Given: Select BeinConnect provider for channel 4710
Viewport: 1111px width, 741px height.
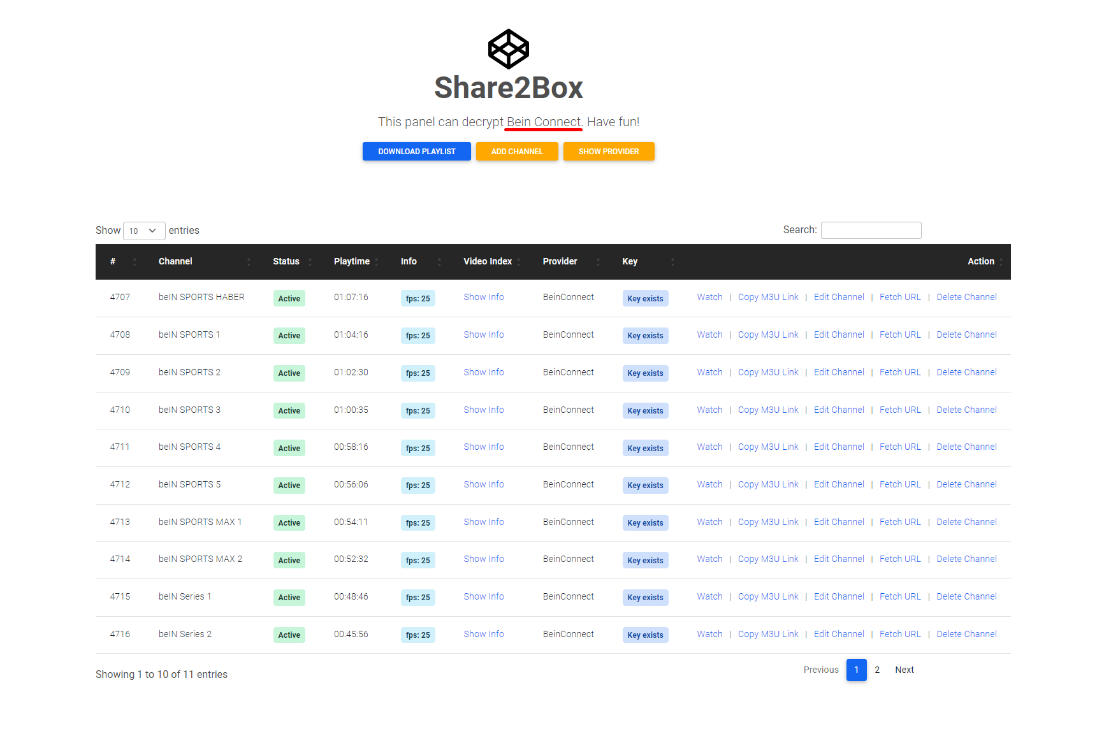Looking at the screenshot, I should pyautogui.click(x=568, y=410).
